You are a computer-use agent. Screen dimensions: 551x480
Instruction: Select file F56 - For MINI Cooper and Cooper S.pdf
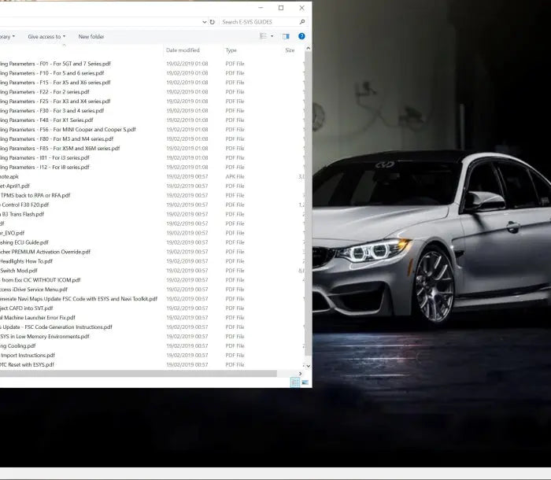pyautogui.click(x=68, y=129)
